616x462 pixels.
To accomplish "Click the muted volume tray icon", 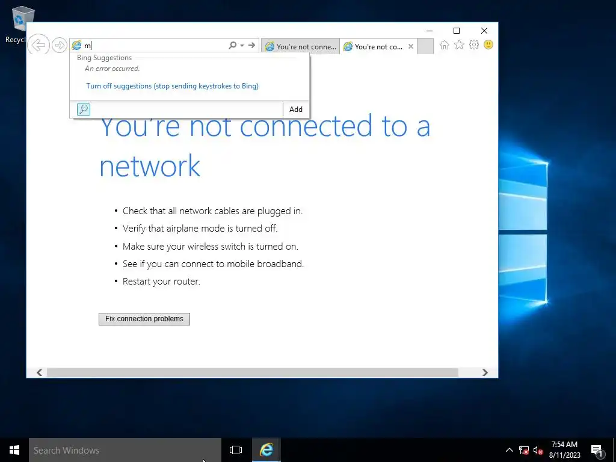I will (x=538, y=450).
